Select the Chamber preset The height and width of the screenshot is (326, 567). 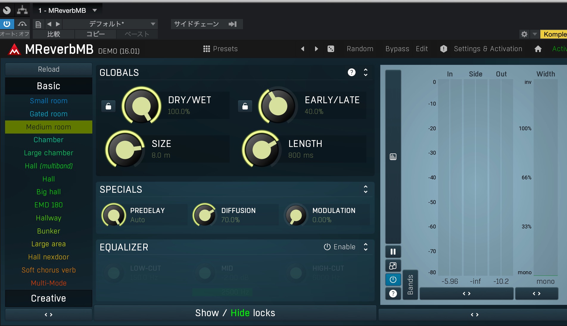point(49,140)
